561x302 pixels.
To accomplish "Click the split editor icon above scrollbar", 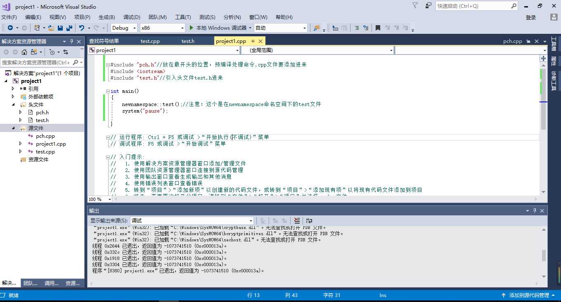I will pos(544,59).
